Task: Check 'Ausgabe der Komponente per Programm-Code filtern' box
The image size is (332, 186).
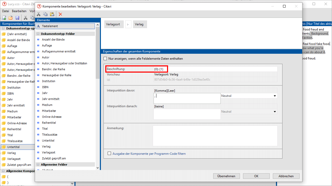Action: coord(109,153)
